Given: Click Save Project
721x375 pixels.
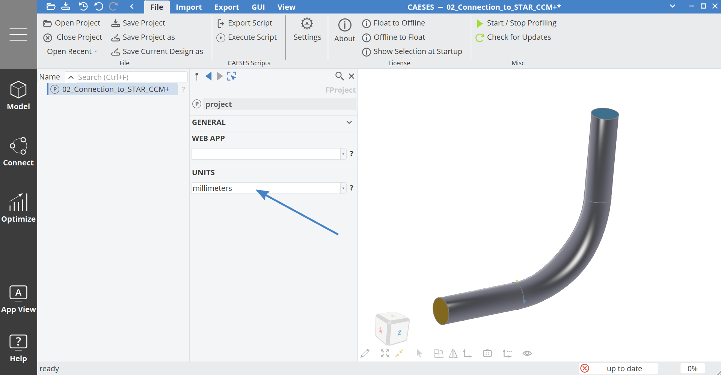Looking at the screenshot, I should [x=138, y=23].
